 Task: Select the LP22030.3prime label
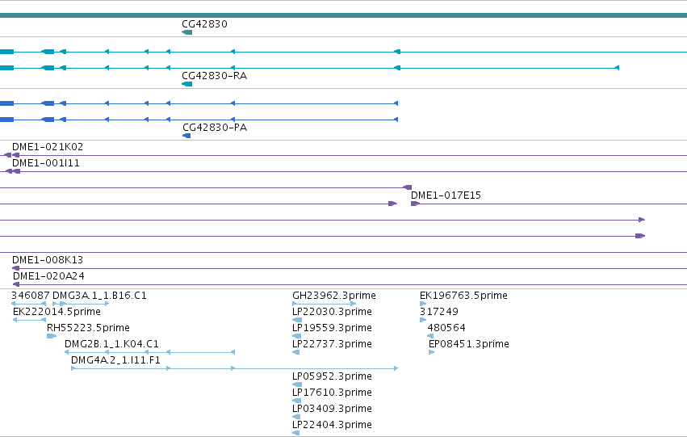[332, 312]
